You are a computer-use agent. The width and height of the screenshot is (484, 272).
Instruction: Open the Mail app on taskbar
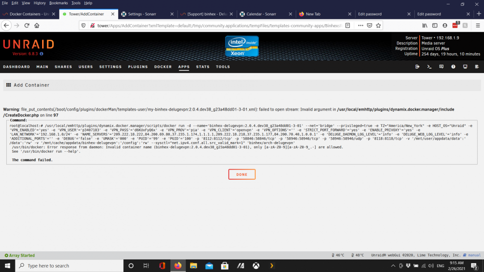pos(209,266)
